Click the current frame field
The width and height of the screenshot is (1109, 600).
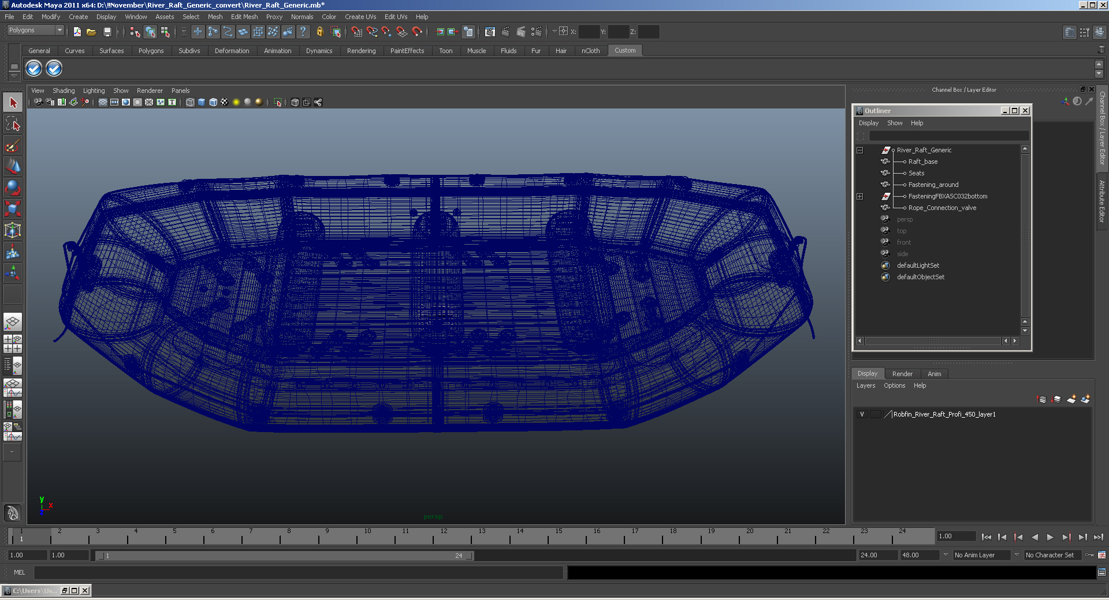click(957, 536)
